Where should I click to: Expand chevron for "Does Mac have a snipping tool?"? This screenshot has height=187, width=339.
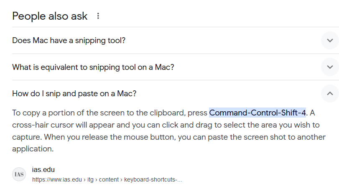pyautogui.click(x=330, y=41)
